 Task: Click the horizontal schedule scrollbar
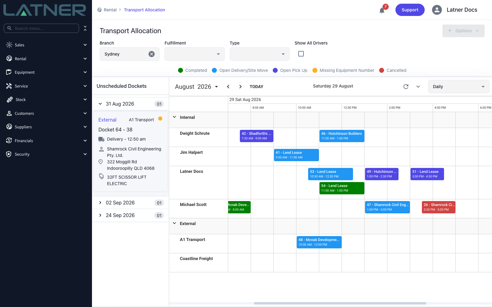[x=340, y=303]
